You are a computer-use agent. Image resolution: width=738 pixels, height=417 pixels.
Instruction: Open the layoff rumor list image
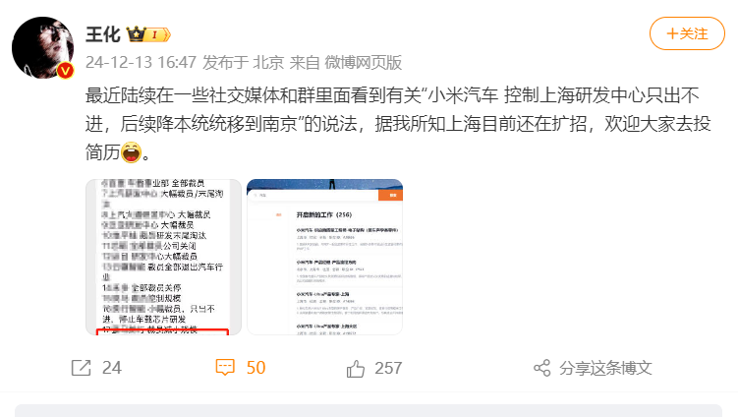click(163, 257)
